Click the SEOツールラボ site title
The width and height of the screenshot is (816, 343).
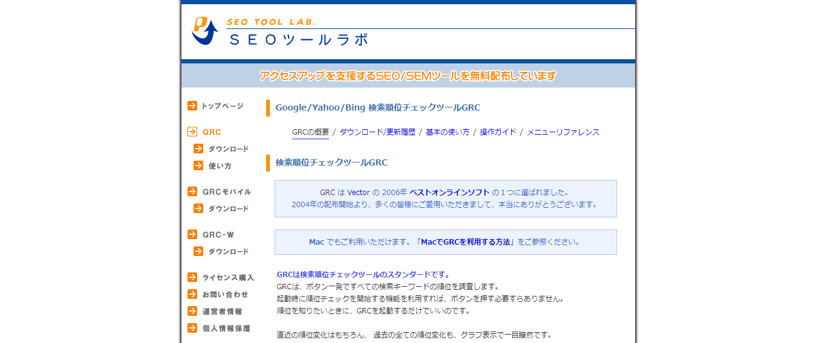click(x=299, y=40)
